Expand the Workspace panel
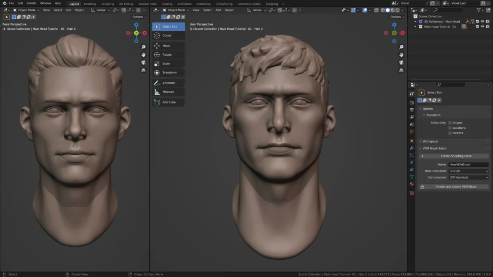 click(x=430, y=141)
